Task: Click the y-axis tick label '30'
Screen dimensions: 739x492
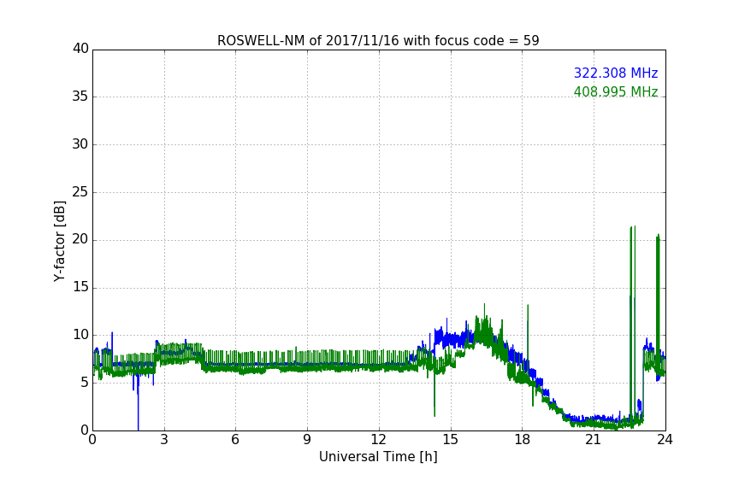Action: point(80,144)
